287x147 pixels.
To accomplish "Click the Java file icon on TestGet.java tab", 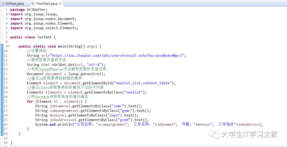I will tap(33, 3).
